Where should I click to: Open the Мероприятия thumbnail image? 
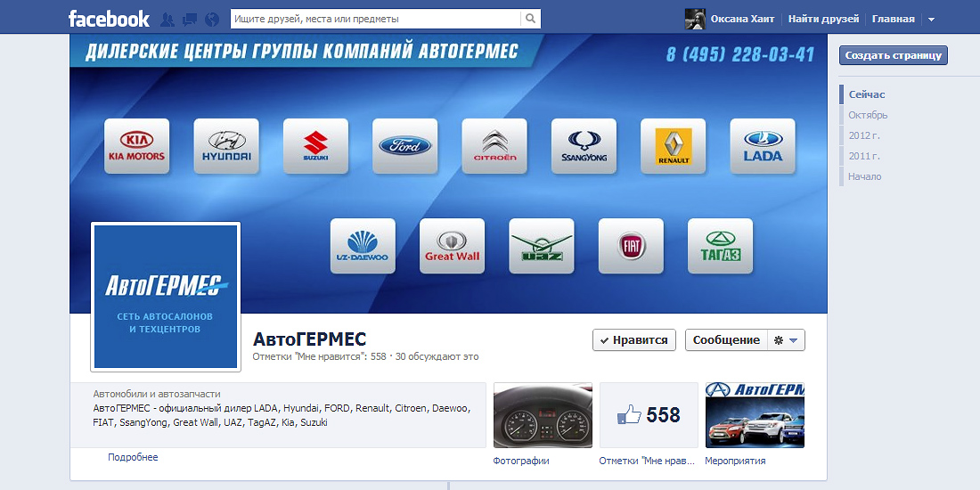755,415
